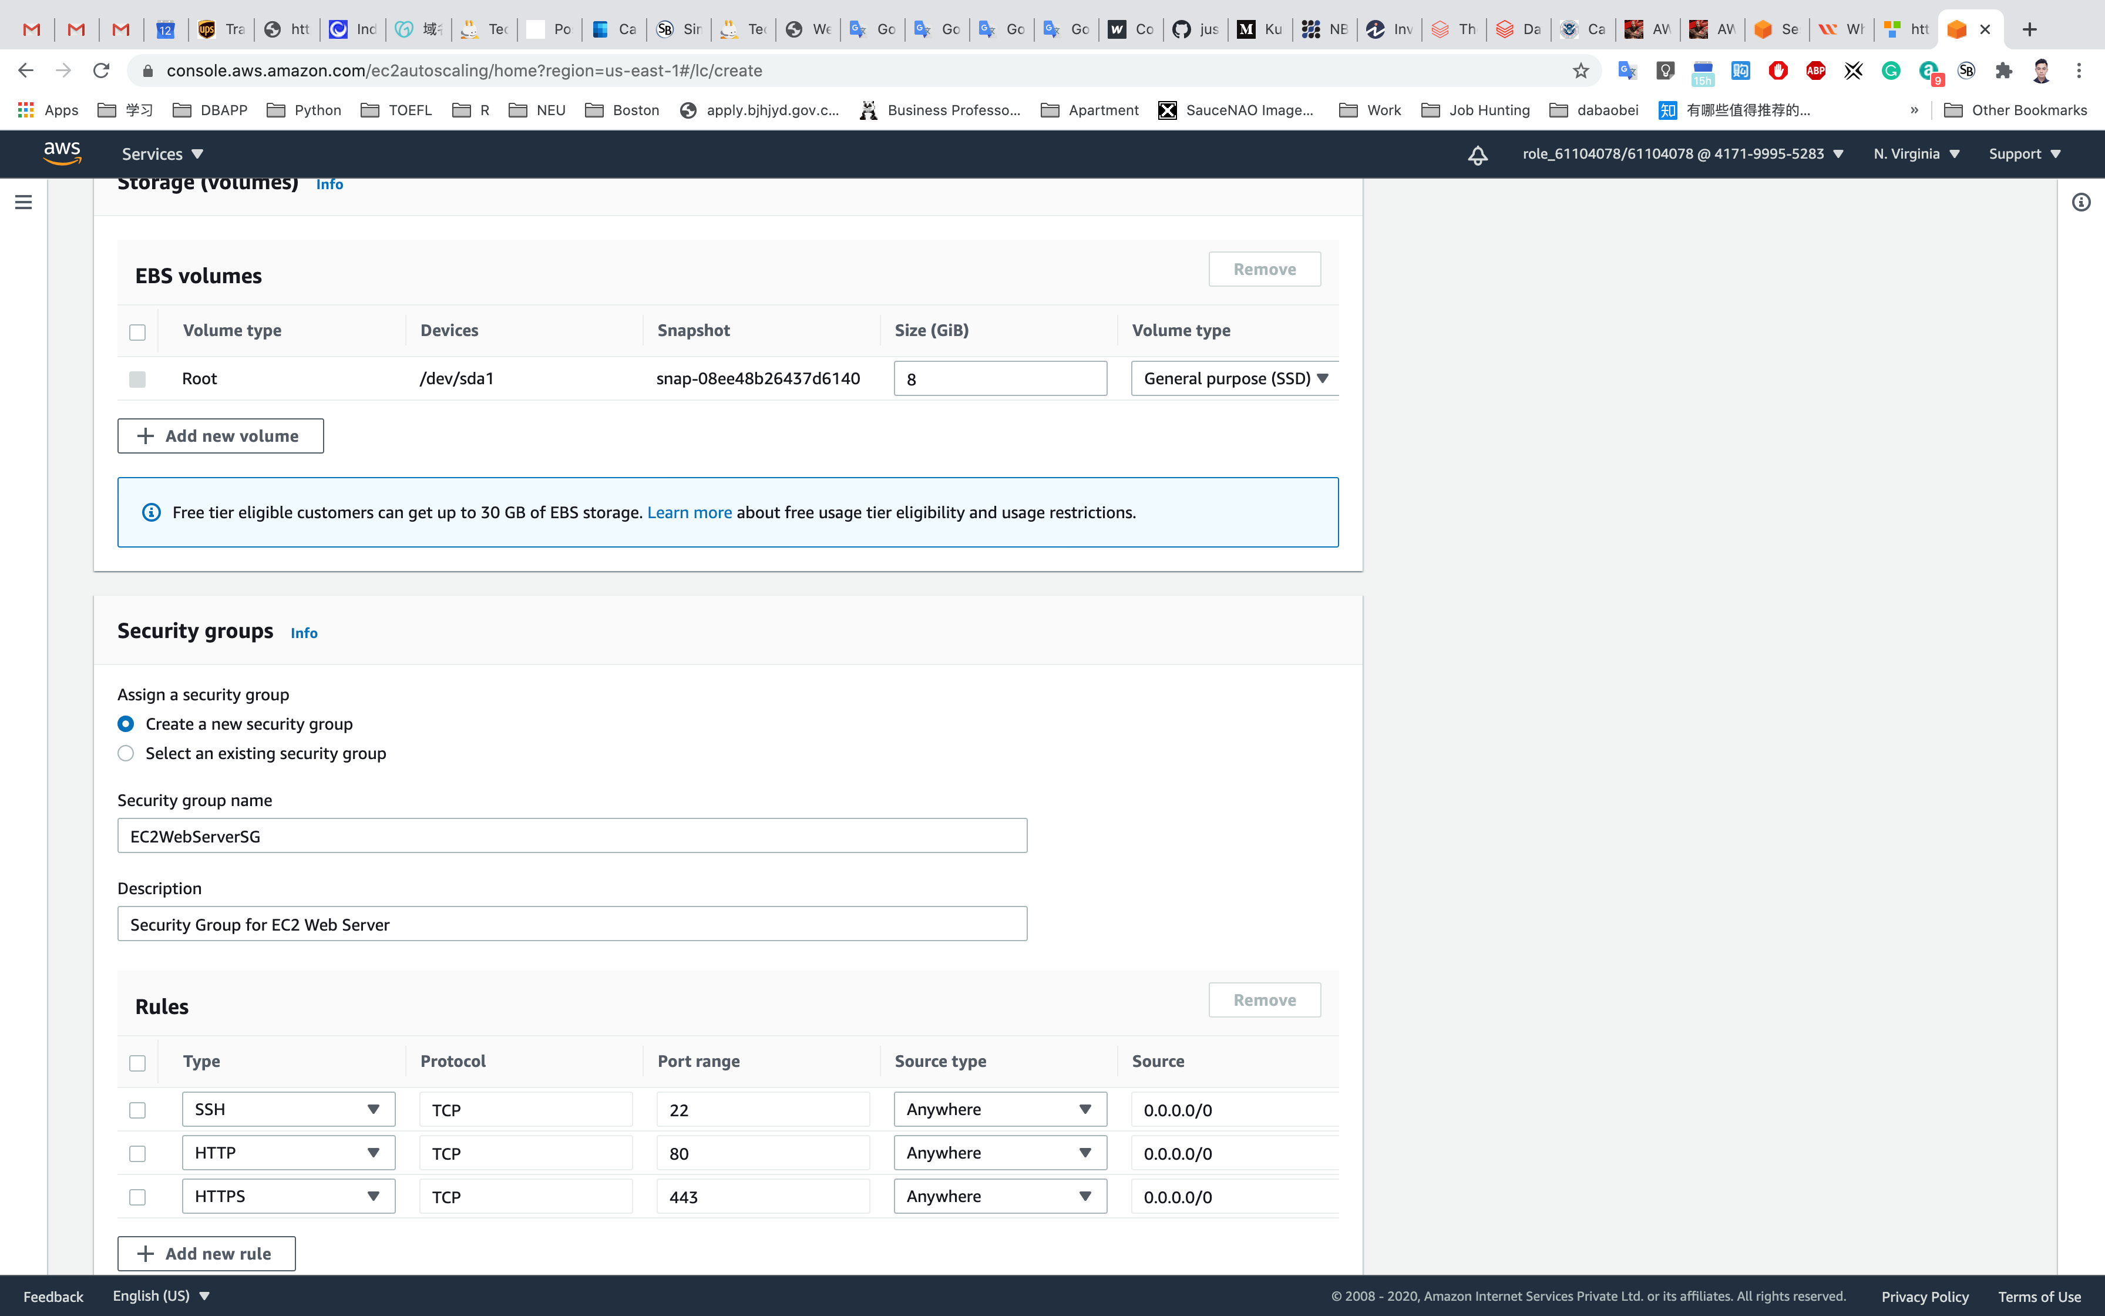The height and width of the screenshot is (1316, 2105).
Task: Open the Chrome extensions puzzle icon
Action: (2003, 70)
